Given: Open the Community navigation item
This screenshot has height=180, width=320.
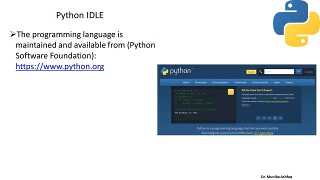Looking at the screenshot, I should [x=240, y=82].
